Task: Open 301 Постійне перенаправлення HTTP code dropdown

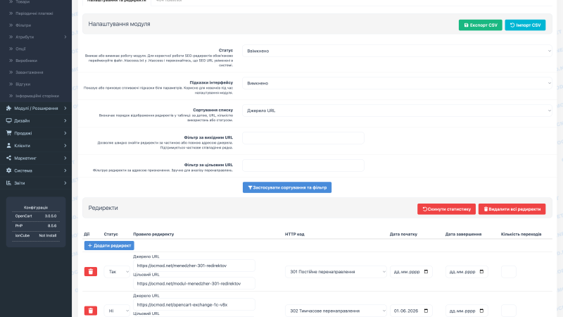Action: pos(336,272)
